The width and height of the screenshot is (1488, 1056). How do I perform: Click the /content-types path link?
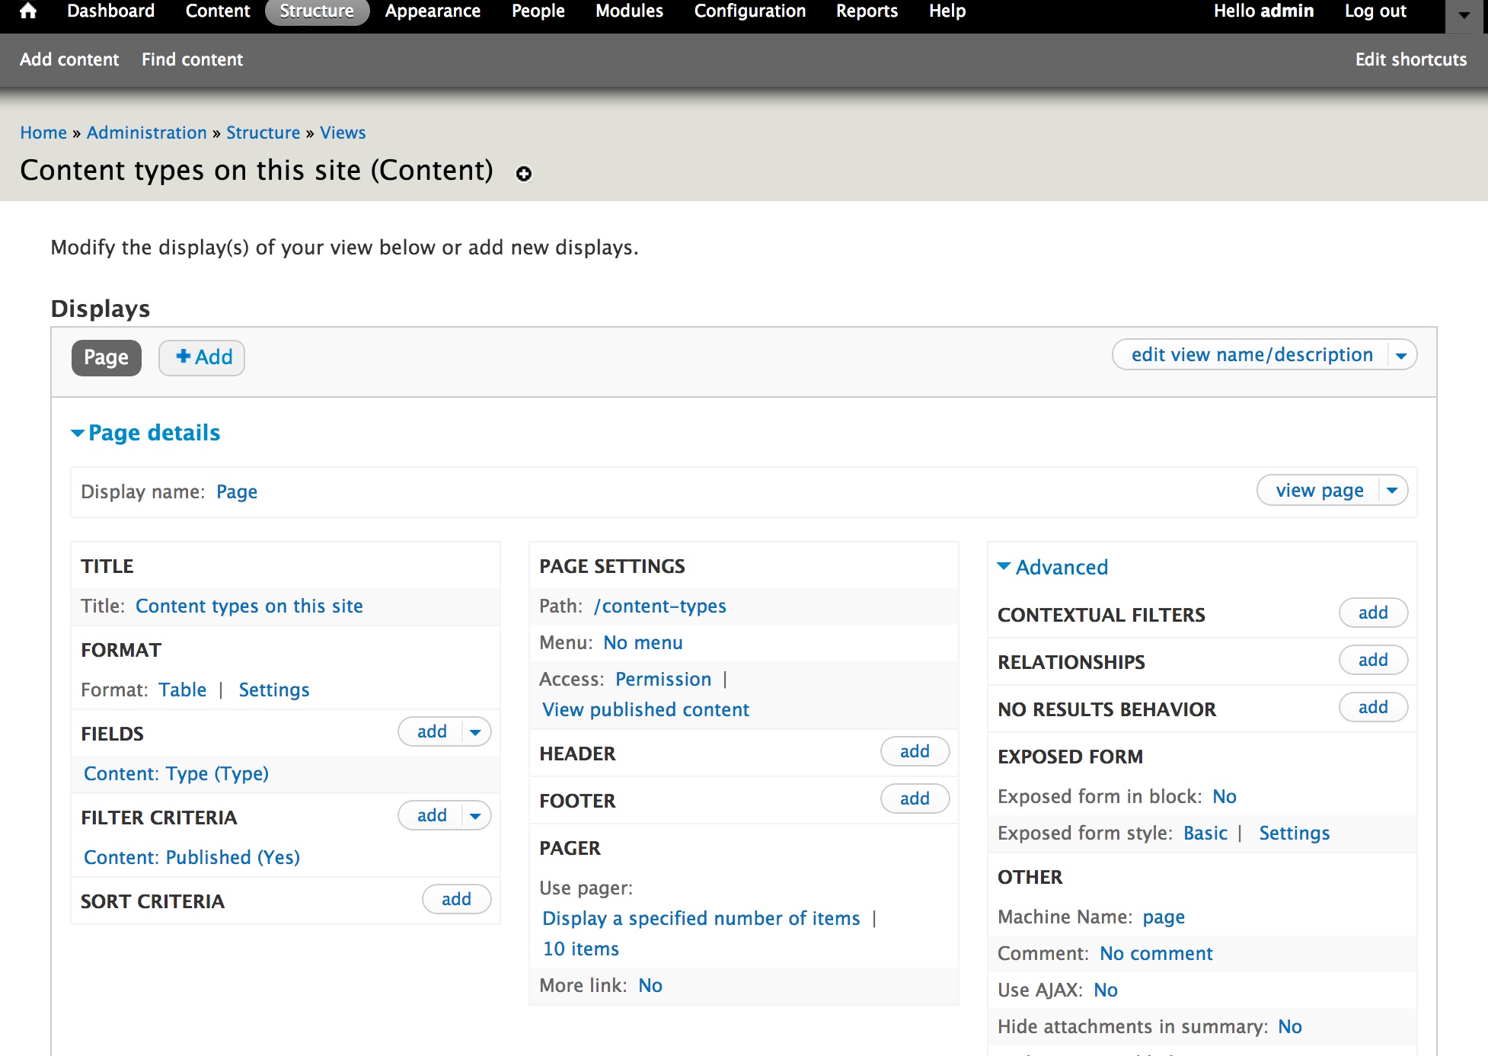659,606
